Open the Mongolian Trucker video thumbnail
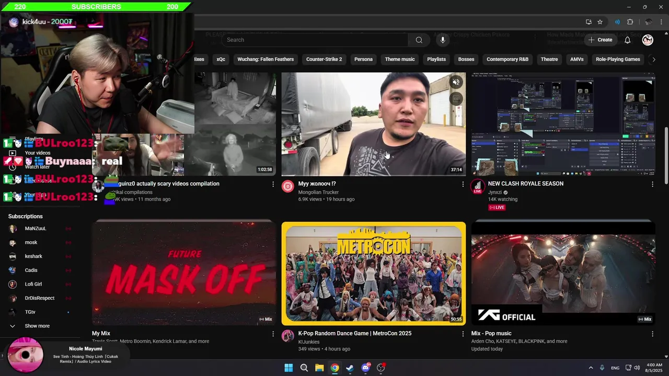 click(373, 124)
